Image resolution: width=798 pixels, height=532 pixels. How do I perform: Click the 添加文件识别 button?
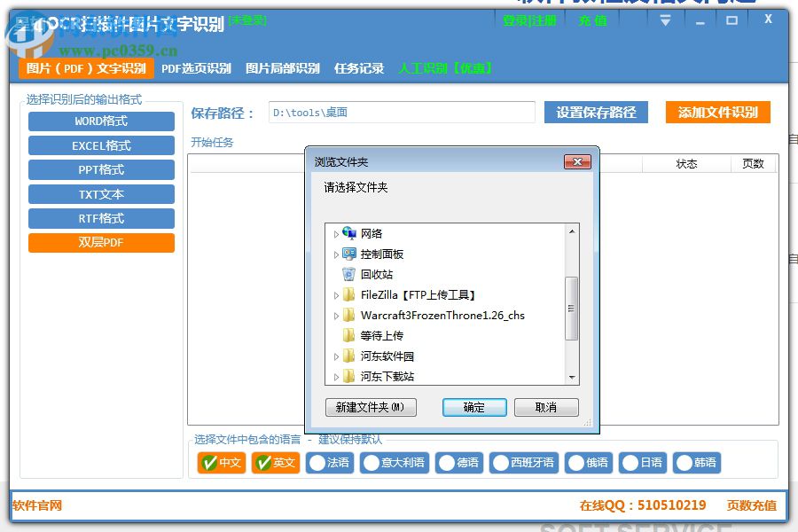click(x=718, y=112)
